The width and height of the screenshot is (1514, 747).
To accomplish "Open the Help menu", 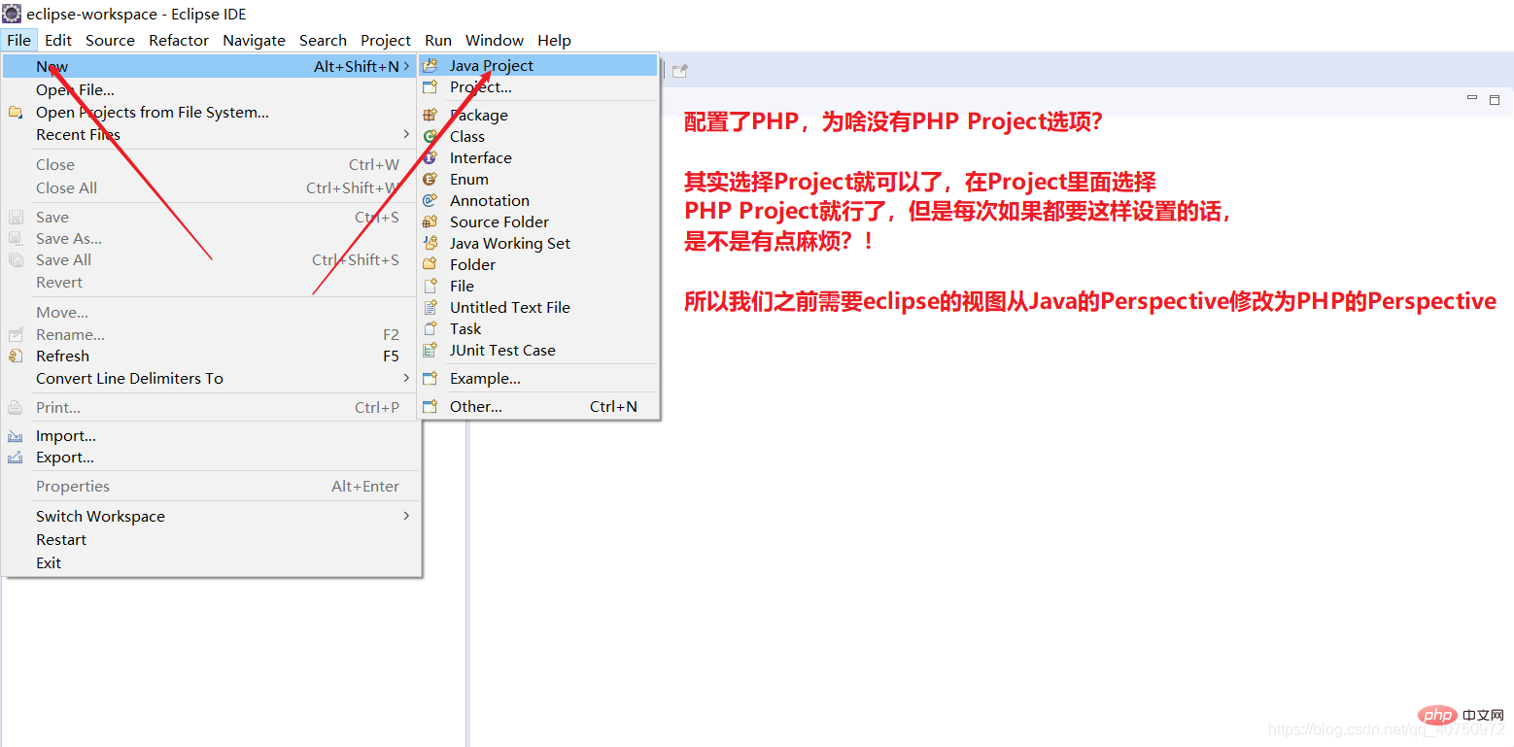I will pos(554,40).
